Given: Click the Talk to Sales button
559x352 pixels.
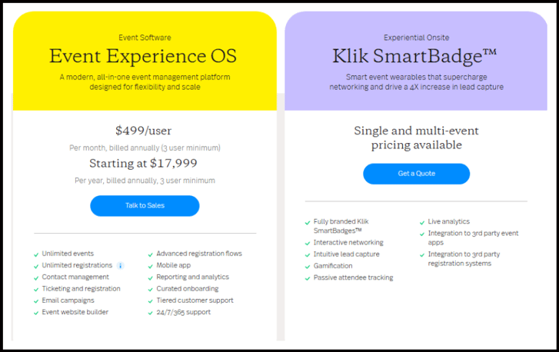Looking at the screenshot, I should click(x=145, y=205).
